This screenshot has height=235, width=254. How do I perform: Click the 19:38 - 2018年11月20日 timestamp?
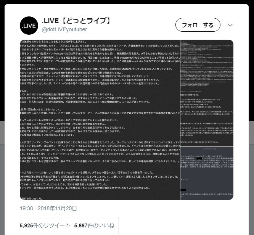tap(48, 208)
